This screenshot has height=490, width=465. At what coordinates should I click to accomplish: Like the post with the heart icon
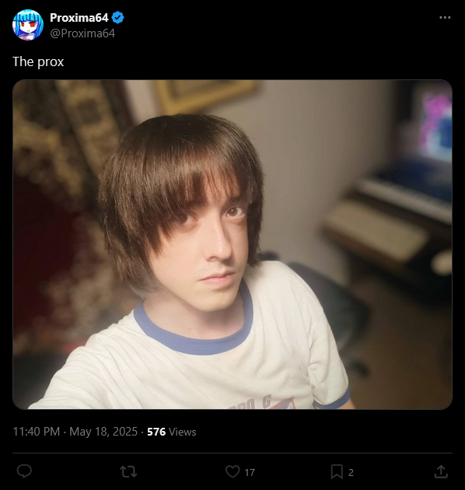click(x=232, y=471)
